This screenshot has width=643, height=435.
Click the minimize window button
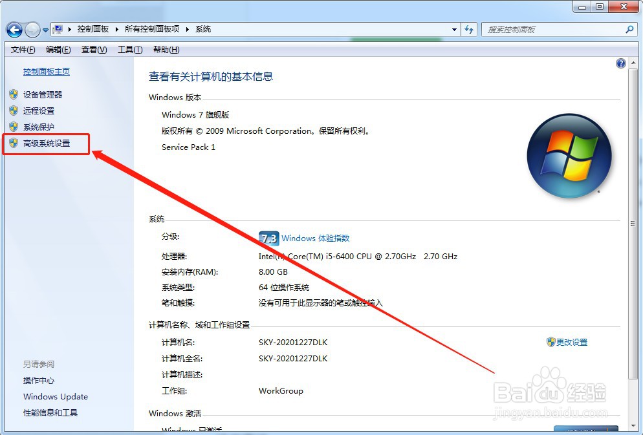click(x=582, y=6)
